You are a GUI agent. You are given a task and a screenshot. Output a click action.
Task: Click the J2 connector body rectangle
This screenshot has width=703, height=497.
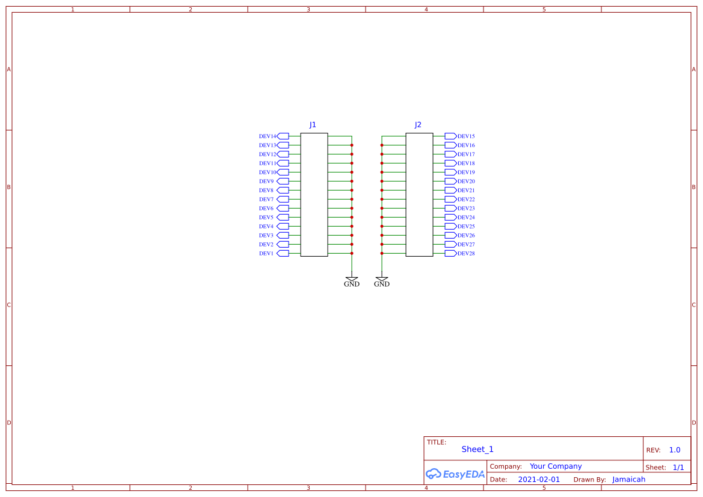(x=419, y=195)
